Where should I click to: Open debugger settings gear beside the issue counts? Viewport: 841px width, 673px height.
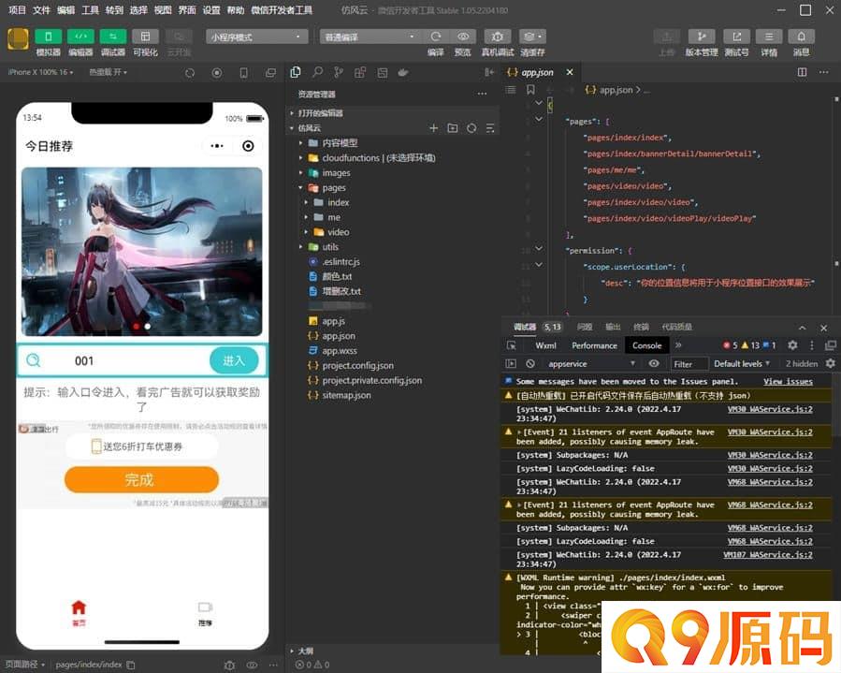[792, 345]
